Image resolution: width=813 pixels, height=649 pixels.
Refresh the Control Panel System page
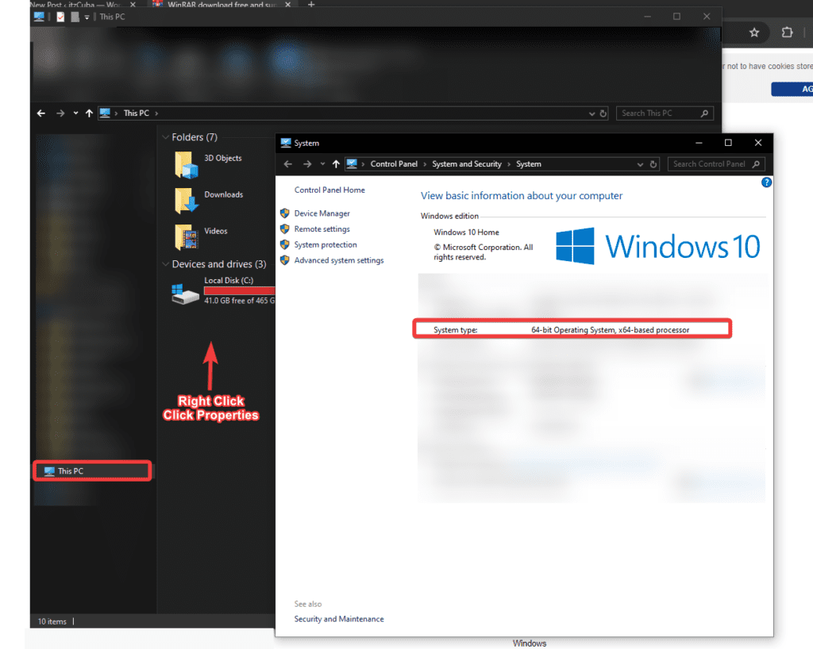[653, 164]
